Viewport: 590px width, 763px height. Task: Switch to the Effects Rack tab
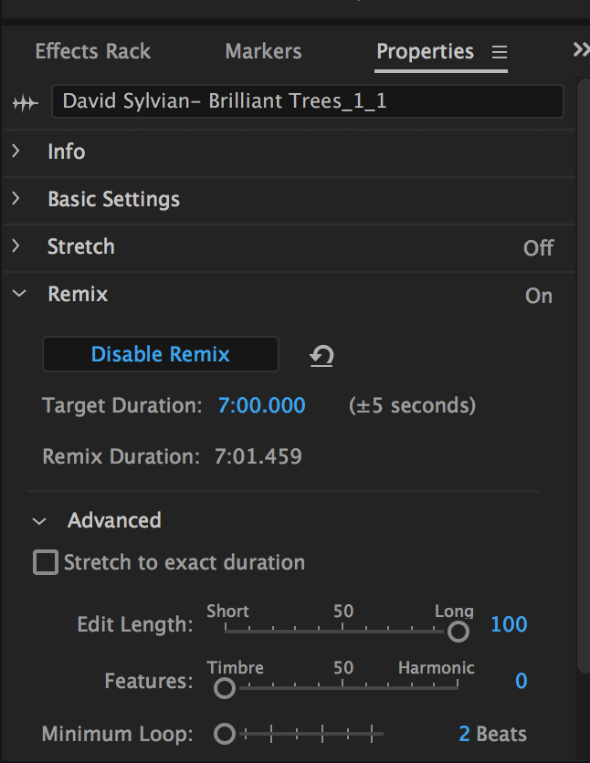click(92, 51)
